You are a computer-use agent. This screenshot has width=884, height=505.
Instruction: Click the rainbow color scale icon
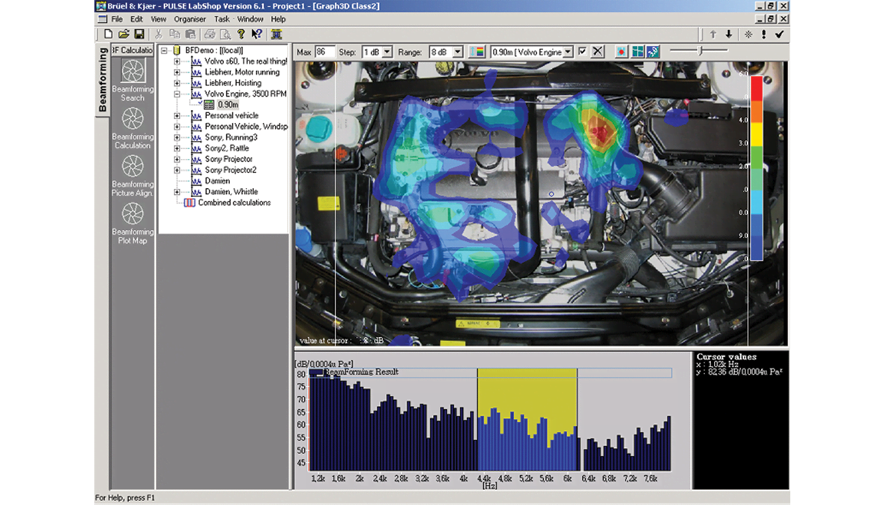tap(476, 52)
